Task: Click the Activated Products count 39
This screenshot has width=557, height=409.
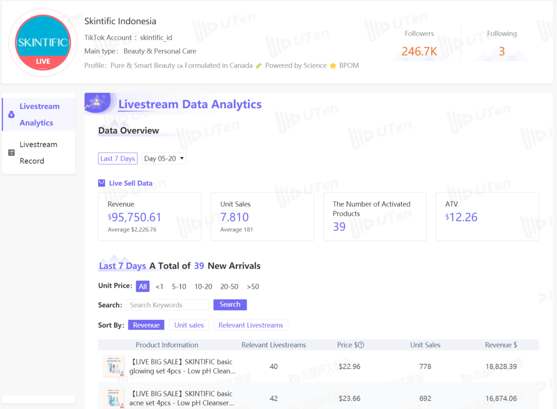Action: tap(339, 227)
